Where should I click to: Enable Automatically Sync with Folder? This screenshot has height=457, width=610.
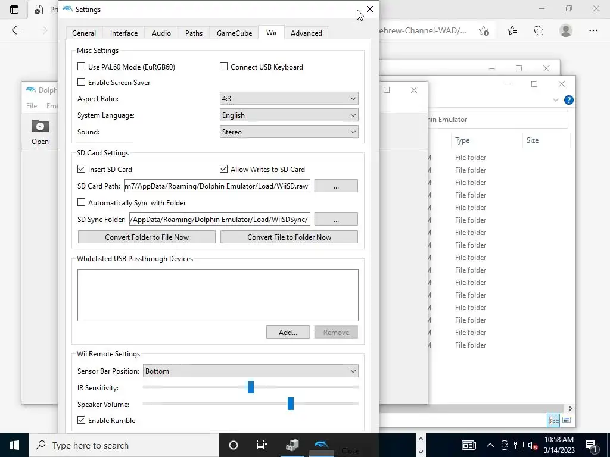81,202
